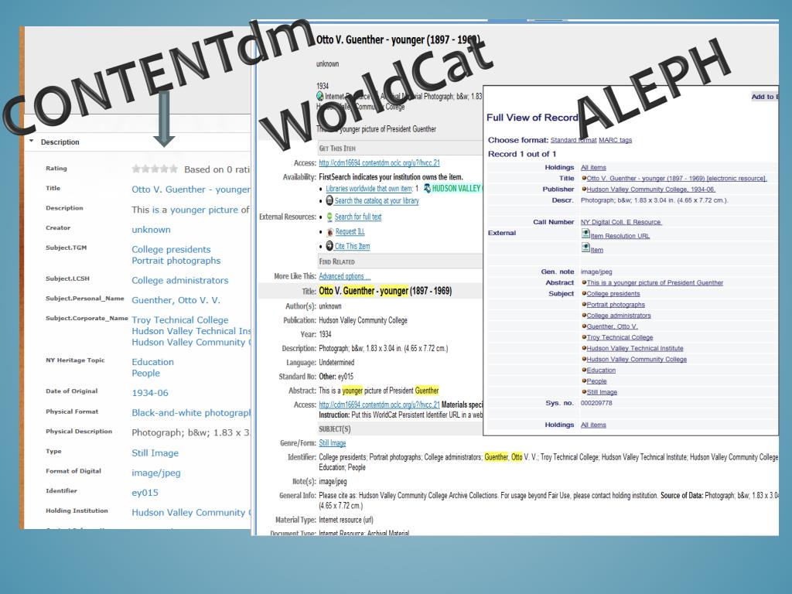Switch ALEPH record to Standard format
The image size is (792, 594).
pos(573,140)
